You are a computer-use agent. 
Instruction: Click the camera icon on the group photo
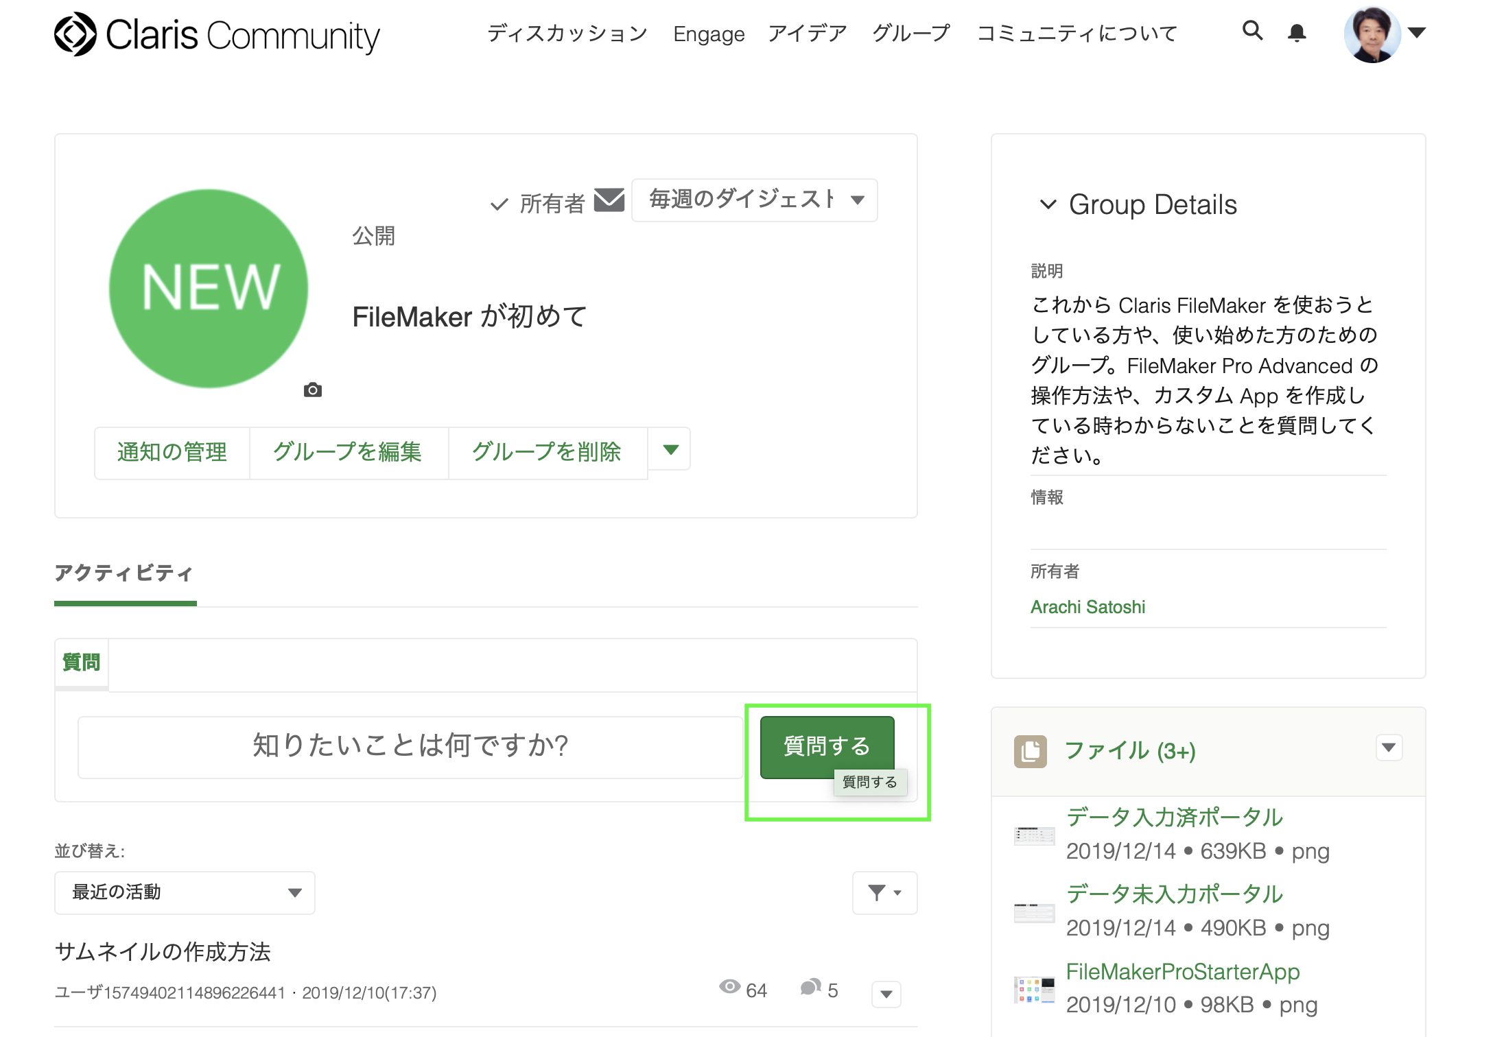point(313,390)
